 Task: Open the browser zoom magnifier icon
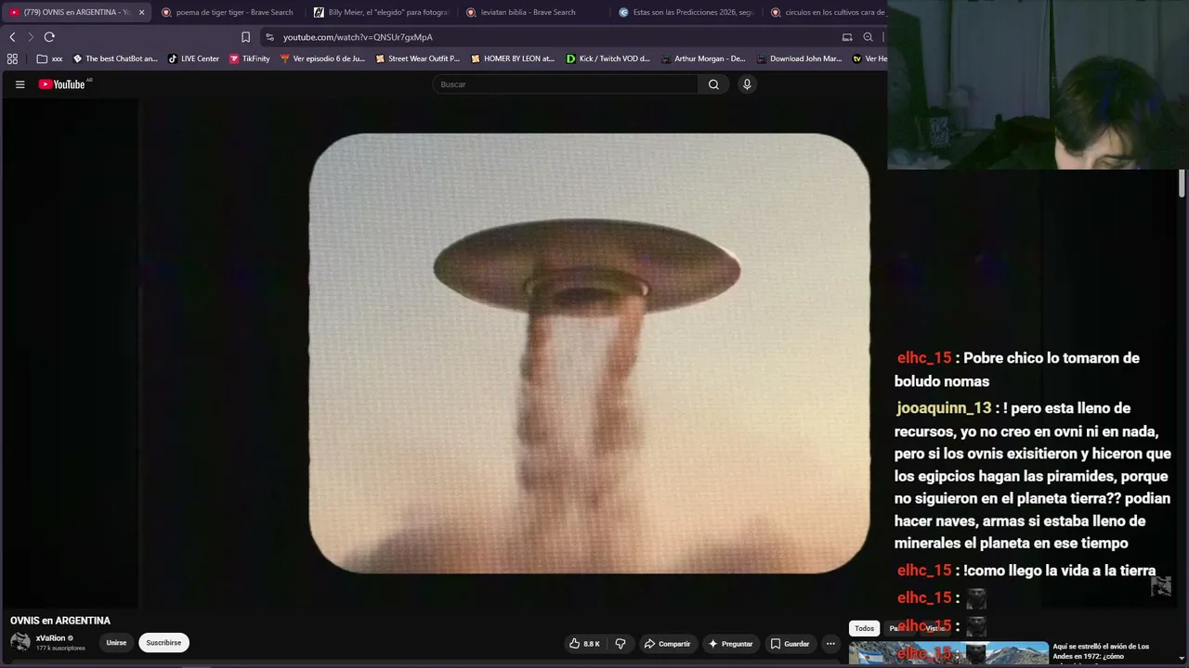tap(868, 37)
